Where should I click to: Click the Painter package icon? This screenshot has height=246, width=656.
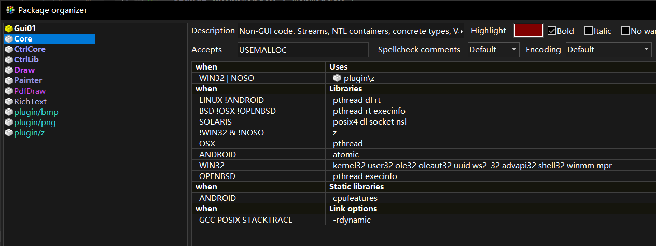pos(8,80)
